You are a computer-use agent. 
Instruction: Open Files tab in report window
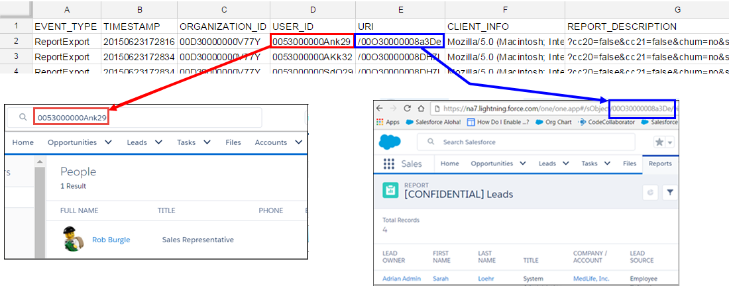[630, 164]
